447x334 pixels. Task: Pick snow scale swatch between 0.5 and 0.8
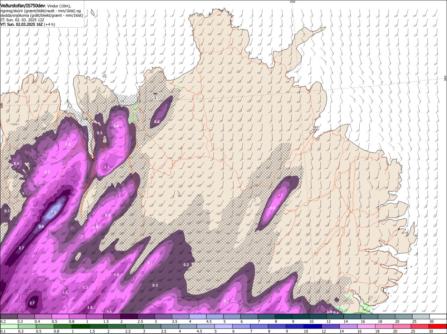[60, 316]
